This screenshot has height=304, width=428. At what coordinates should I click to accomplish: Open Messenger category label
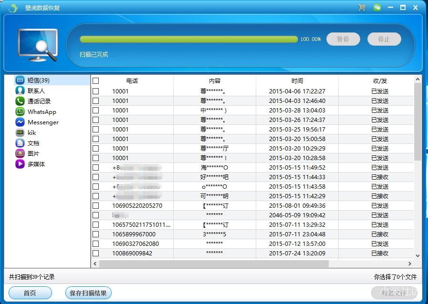(x=43, y=122)
